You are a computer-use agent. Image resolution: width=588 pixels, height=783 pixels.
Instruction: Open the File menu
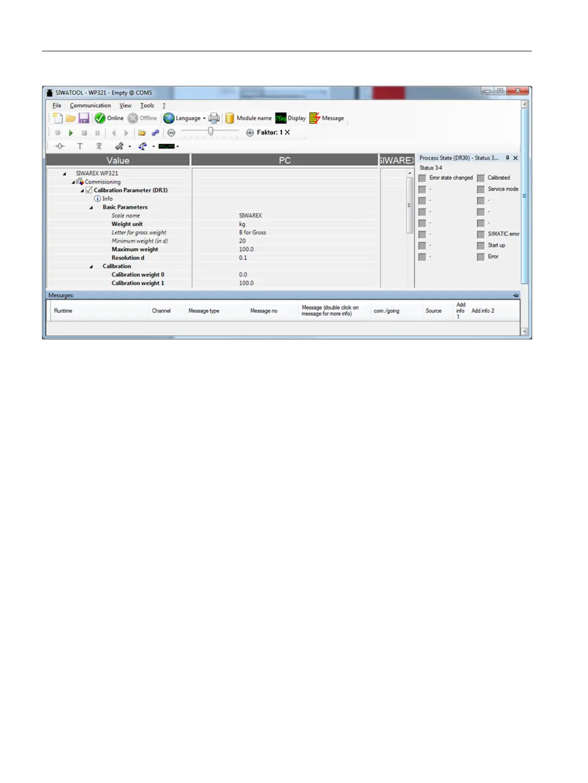point(57,106)
